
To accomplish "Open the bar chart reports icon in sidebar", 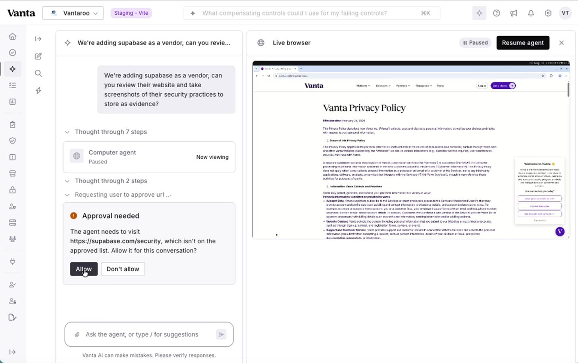I will pyautogui.click(x=13, y=102).
